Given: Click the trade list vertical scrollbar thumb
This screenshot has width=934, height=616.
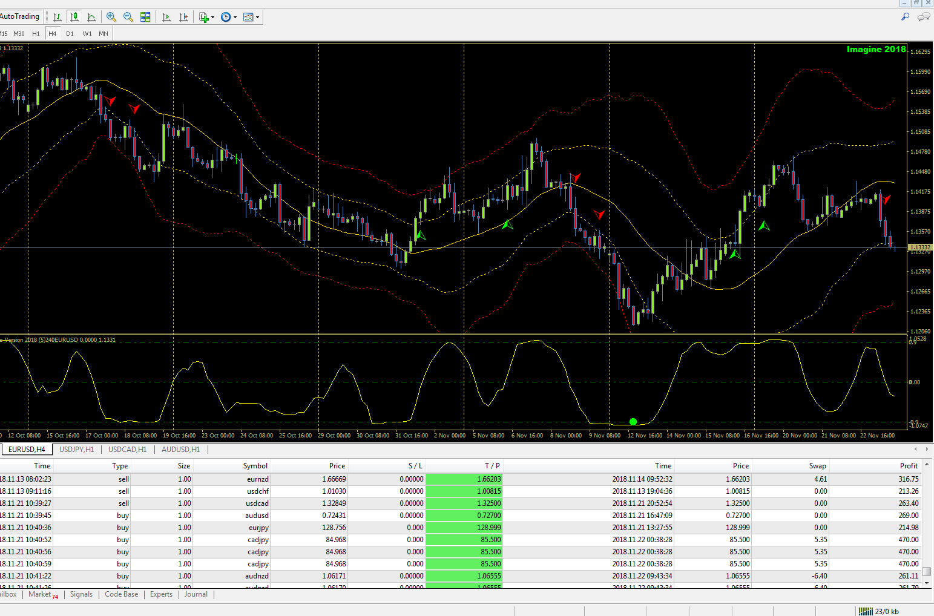Looking at the screenshot, I should 927,571.
